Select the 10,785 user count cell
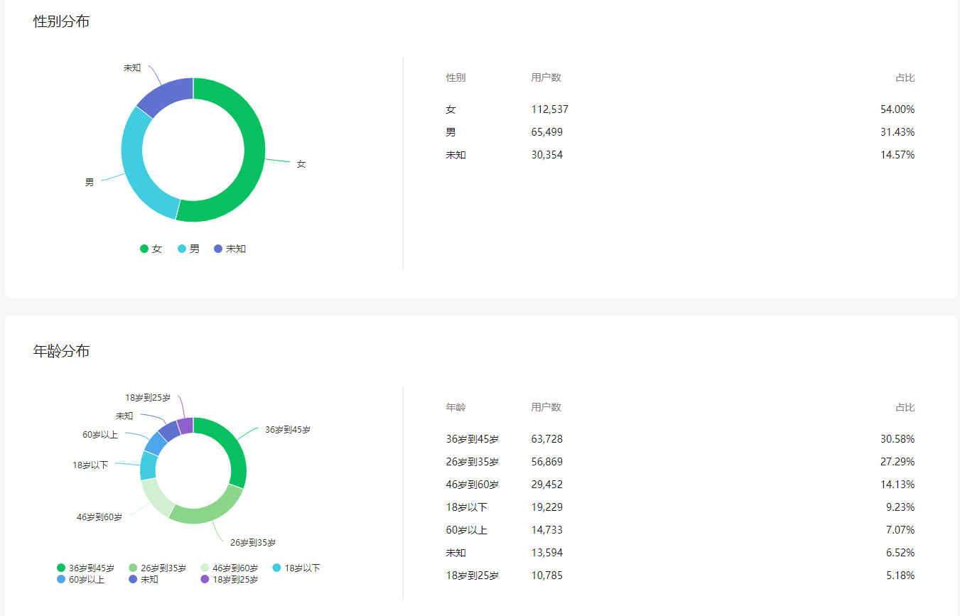The width and height of the screenshot is (960, 616). 547,576
